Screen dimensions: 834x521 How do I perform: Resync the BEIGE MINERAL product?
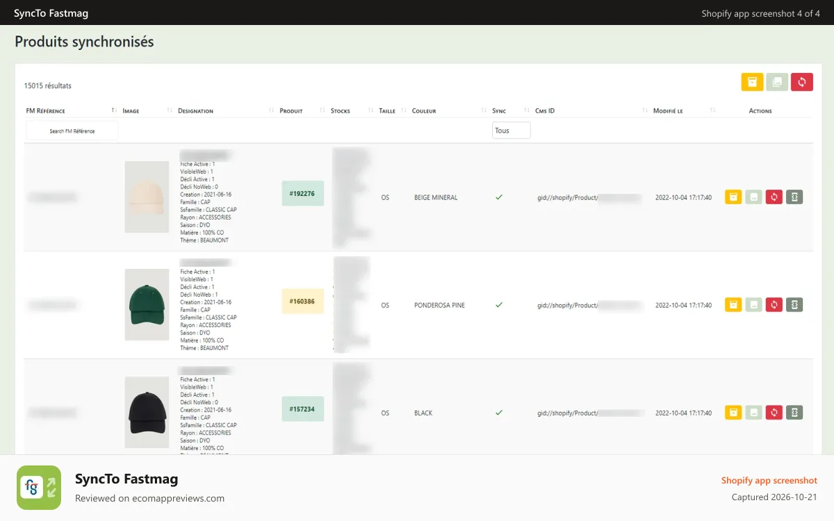tap(774, 197)
